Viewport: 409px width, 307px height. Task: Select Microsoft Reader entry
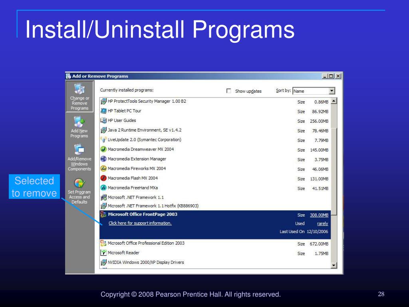[x=215, y=253]
